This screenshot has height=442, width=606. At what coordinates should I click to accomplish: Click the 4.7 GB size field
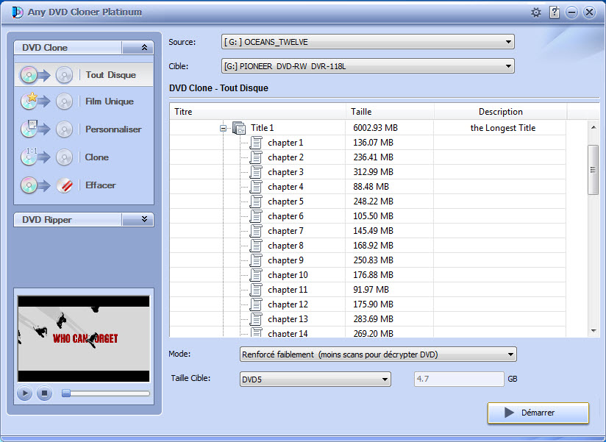point(459,379)
